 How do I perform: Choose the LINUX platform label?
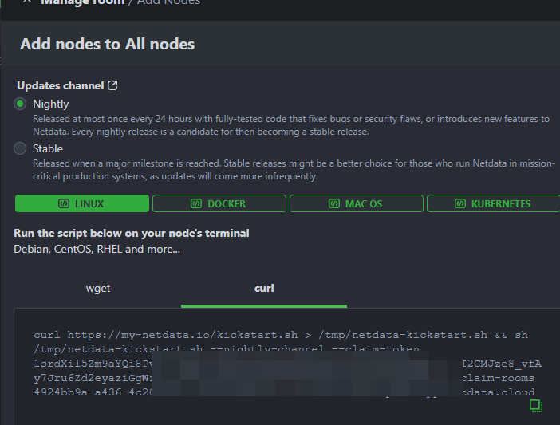point(89,204)
